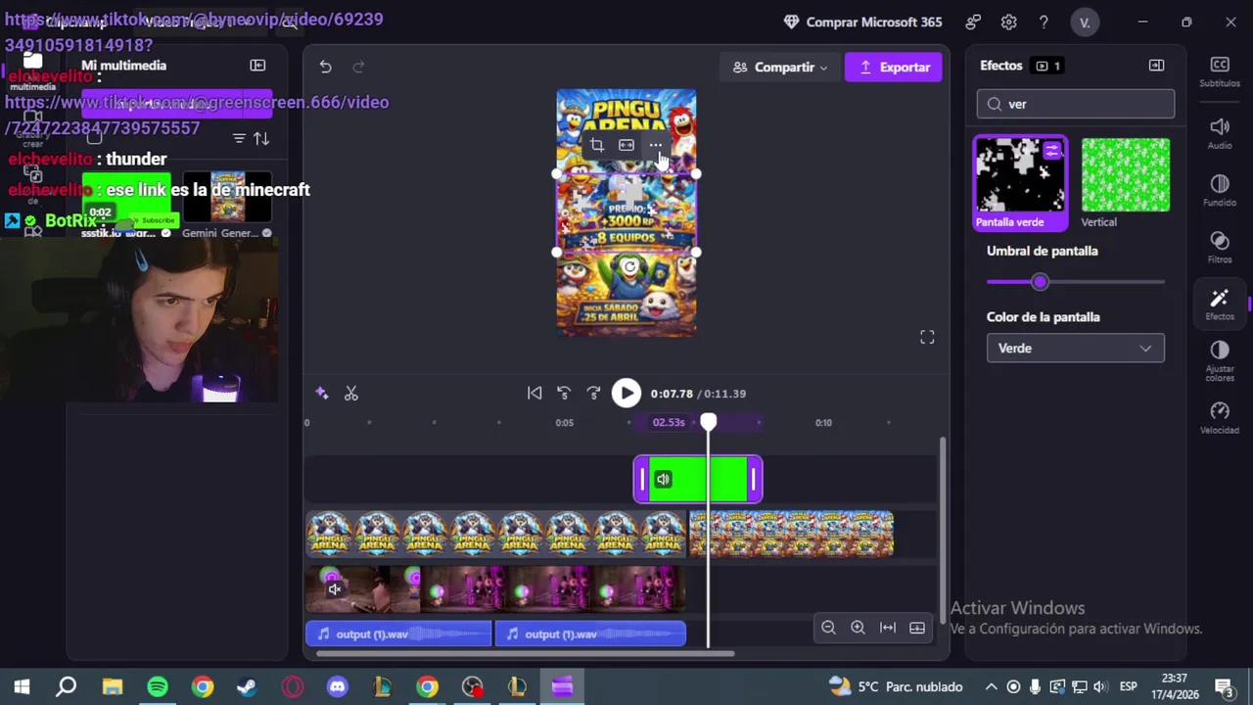Open the AI sparkle tool above the timeline
This screenshot has height=705, width=1253.
pos(322,394)
